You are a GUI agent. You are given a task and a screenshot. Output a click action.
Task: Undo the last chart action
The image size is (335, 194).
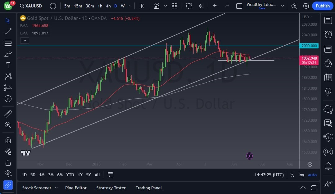215,6
